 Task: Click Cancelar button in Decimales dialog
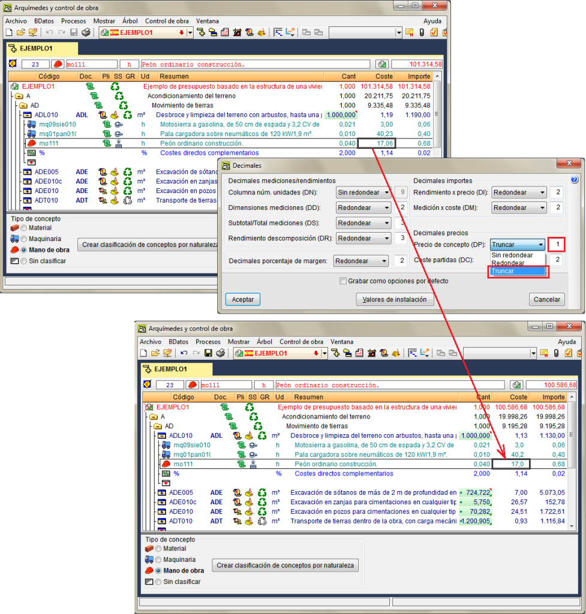[x=547, y=299]
